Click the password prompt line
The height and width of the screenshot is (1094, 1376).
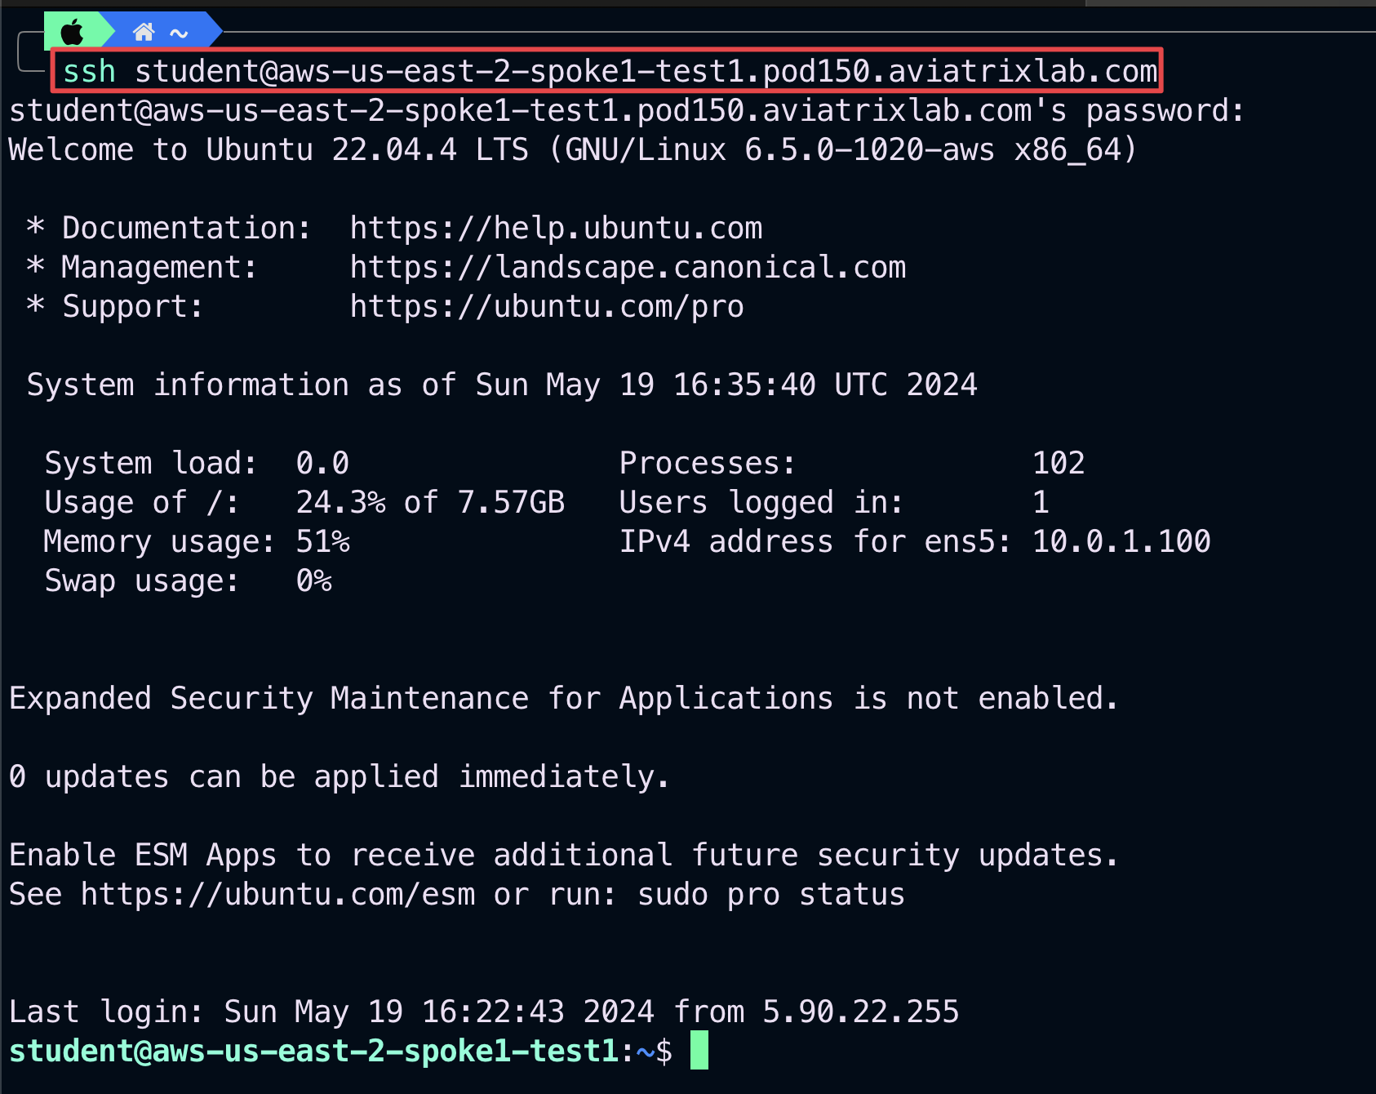click(627, 110)
